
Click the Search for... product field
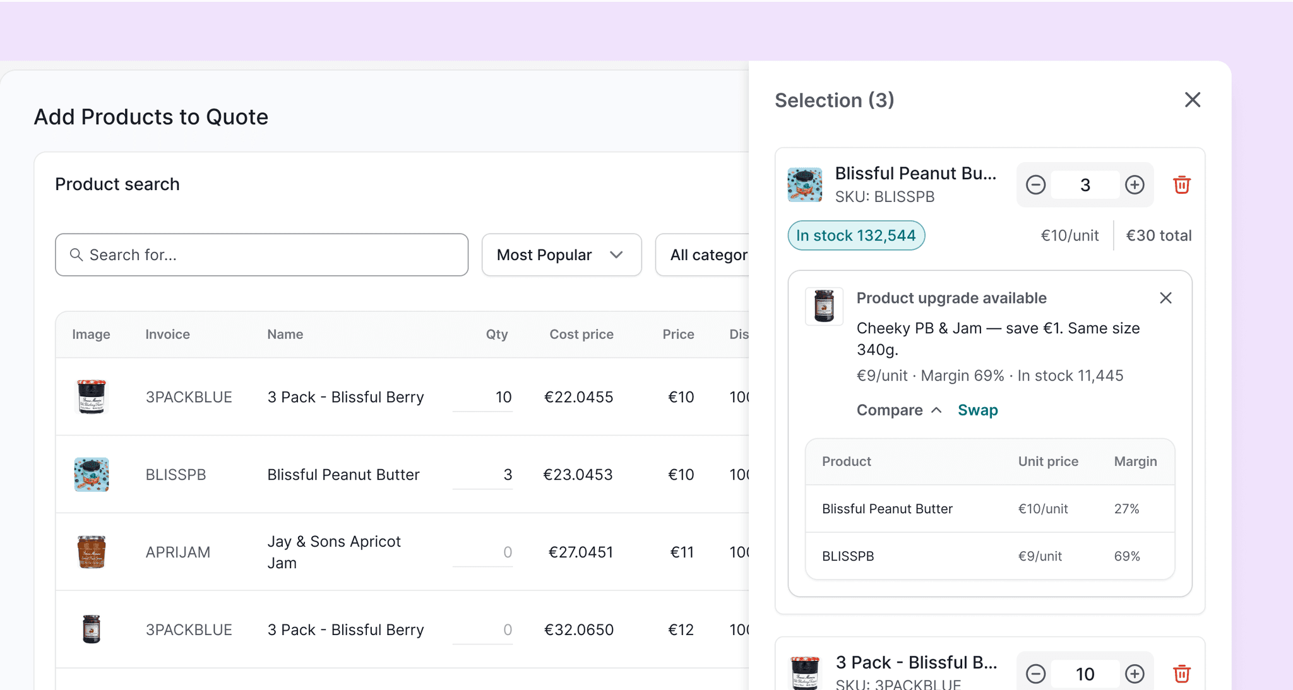261,255
